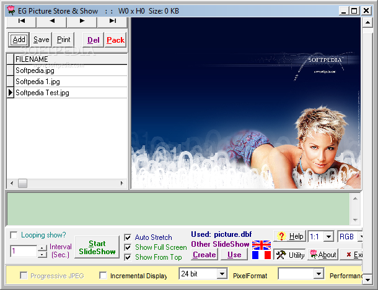378x290 pixels.
Task: Go to next picture record
Action: pyautogui.click(x=82, y=22)
